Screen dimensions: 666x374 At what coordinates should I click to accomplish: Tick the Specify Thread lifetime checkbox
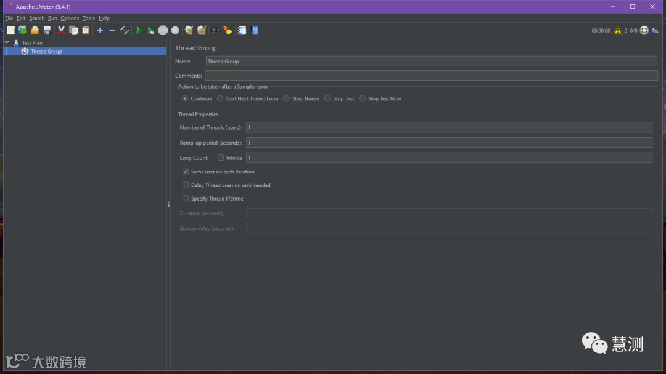pyautogui.click(x=186, y=198)
